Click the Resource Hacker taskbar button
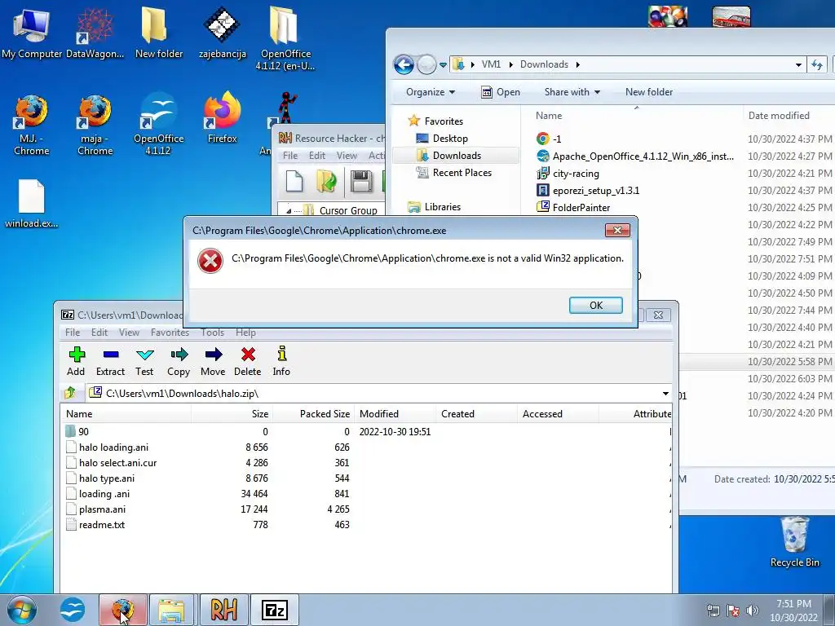The image size is (835, 626). click(x=223, y=610)
